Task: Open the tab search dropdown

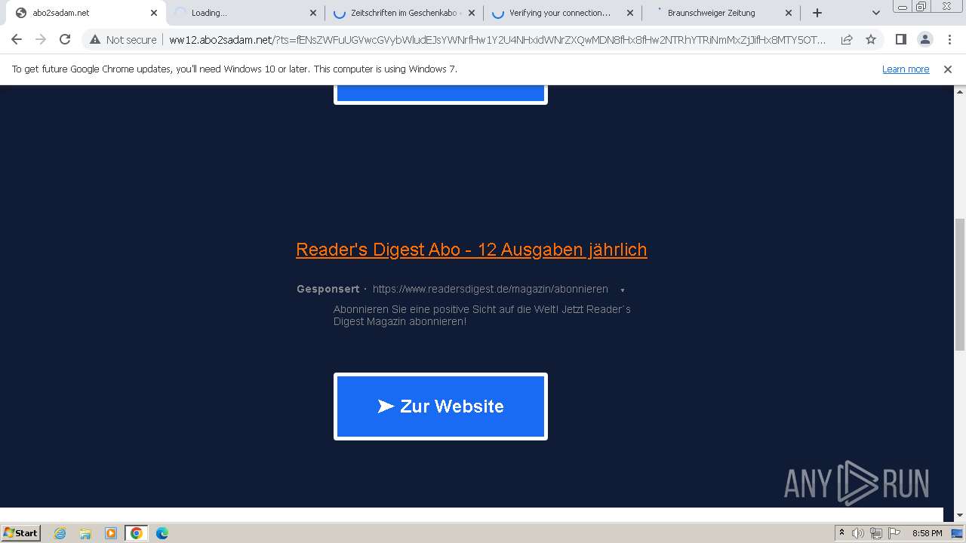Action: (876, 13)
